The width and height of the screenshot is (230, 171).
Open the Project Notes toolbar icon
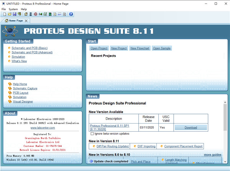click(64, 14)
